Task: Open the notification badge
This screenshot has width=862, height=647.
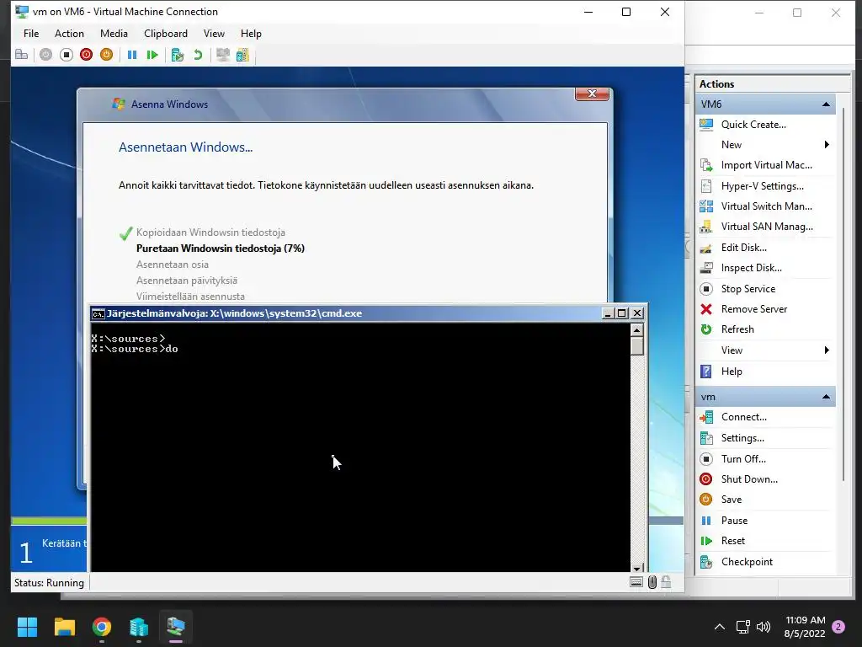Action: (x=838, y=627)
